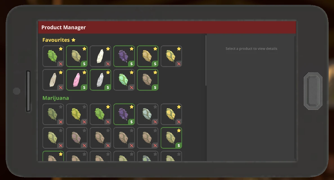Click the Marijuana section heading
334x180 pixels.
coord(56,98)
